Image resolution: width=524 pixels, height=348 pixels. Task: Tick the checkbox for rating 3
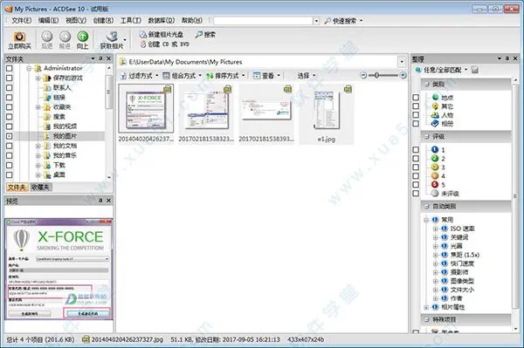[x=416, y=167]
